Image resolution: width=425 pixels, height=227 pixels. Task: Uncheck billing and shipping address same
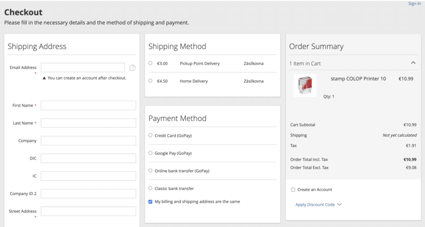click(x=151, y=202)
